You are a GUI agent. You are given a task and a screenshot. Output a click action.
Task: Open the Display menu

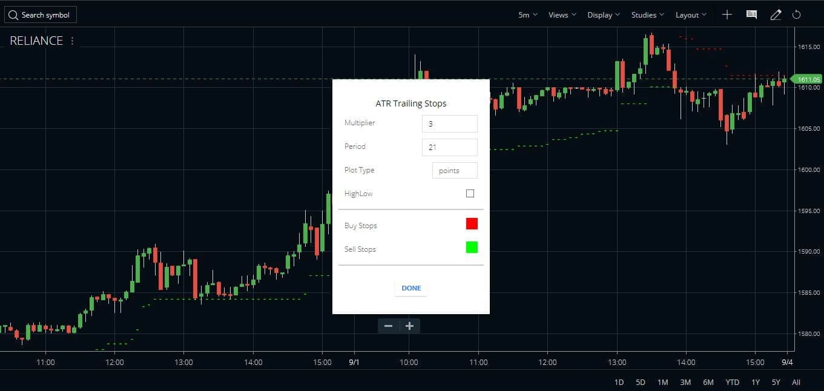(x=599, y=15)
